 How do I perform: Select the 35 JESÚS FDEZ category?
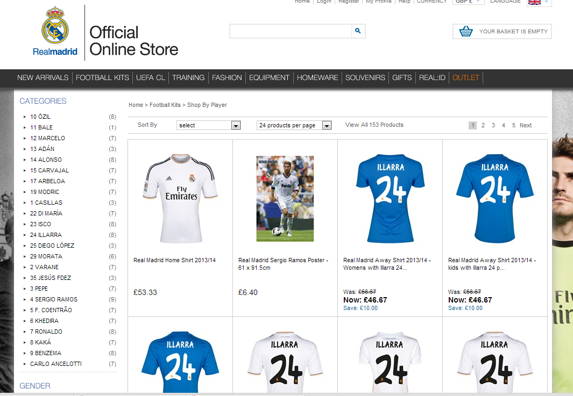(x=51, y=278)
